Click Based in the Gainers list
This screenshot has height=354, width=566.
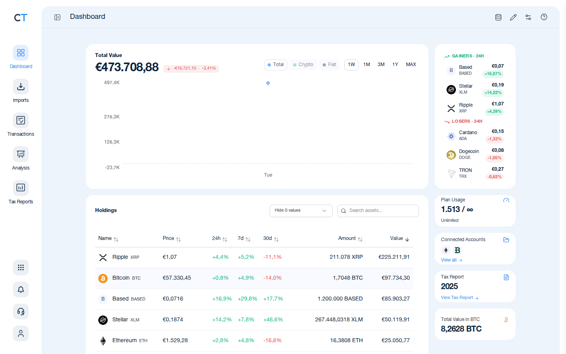(x=475, y=70)
